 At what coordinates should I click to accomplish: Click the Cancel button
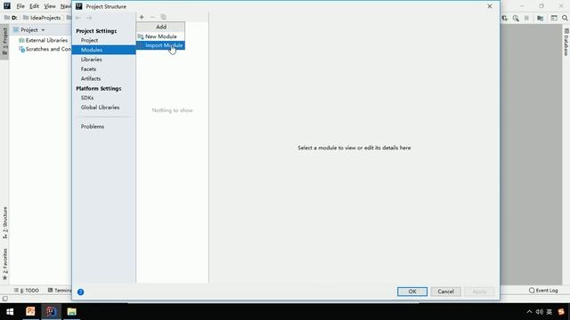[445, 292]
